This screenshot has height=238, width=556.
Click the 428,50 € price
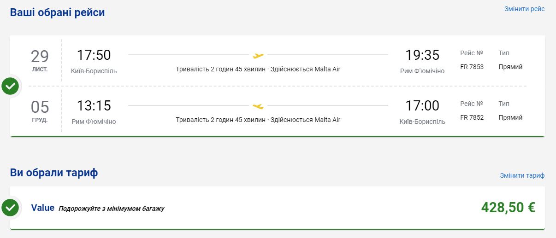click(508, 208)
